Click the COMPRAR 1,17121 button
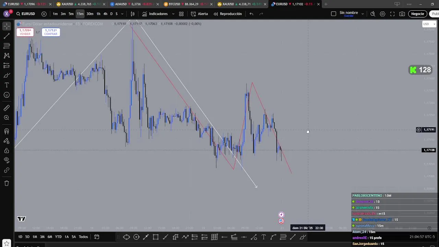This screenshot has height=247, width=439. [51, 32]
